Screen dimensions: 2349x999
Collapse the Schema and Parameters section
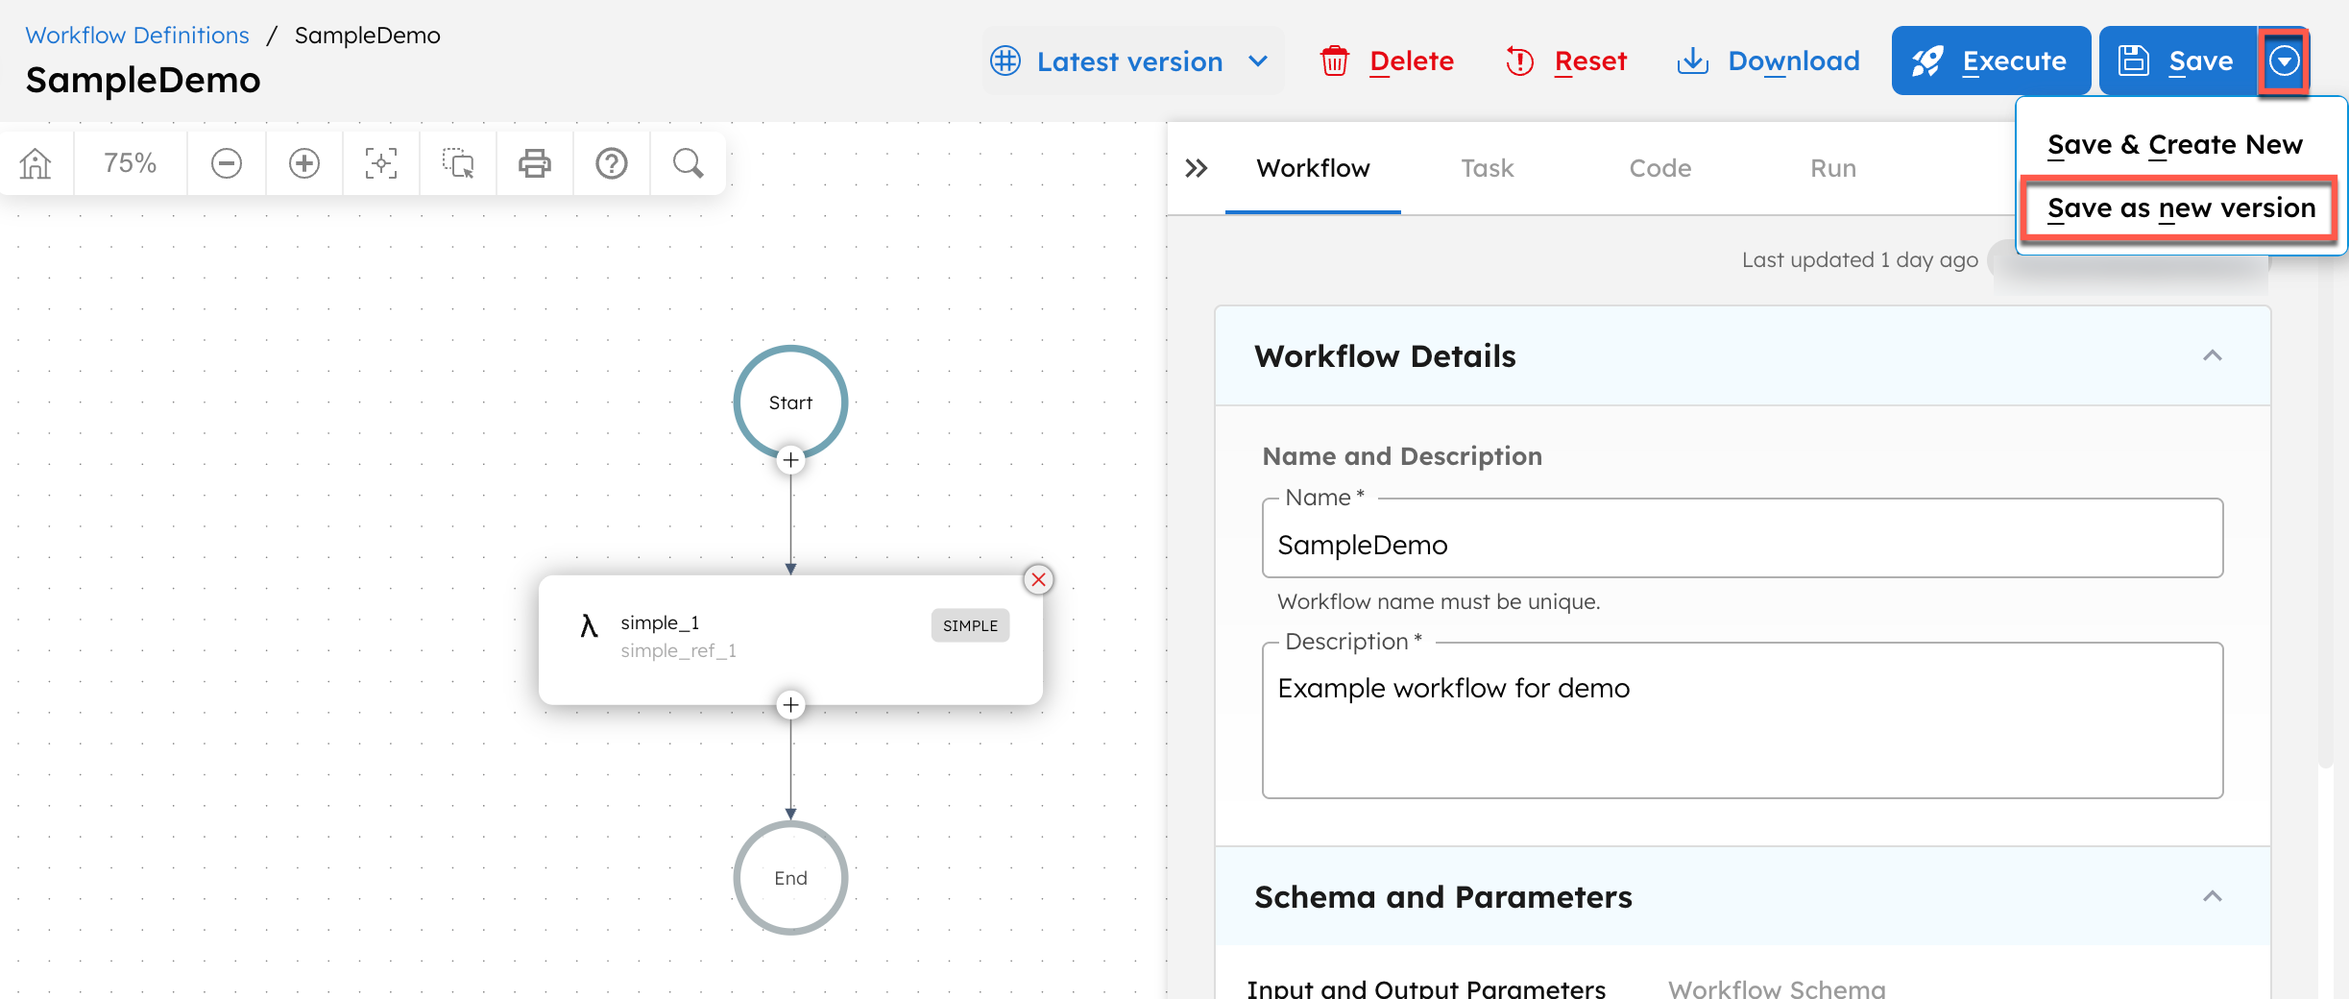[2214, 896]
